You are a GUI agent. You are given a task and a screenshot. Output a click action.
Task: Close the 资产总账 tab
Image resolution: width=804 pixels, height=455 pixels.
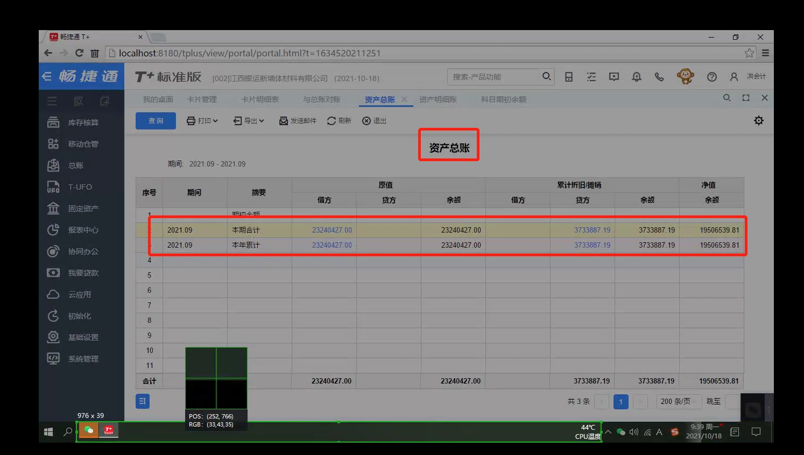pos(404,99)
